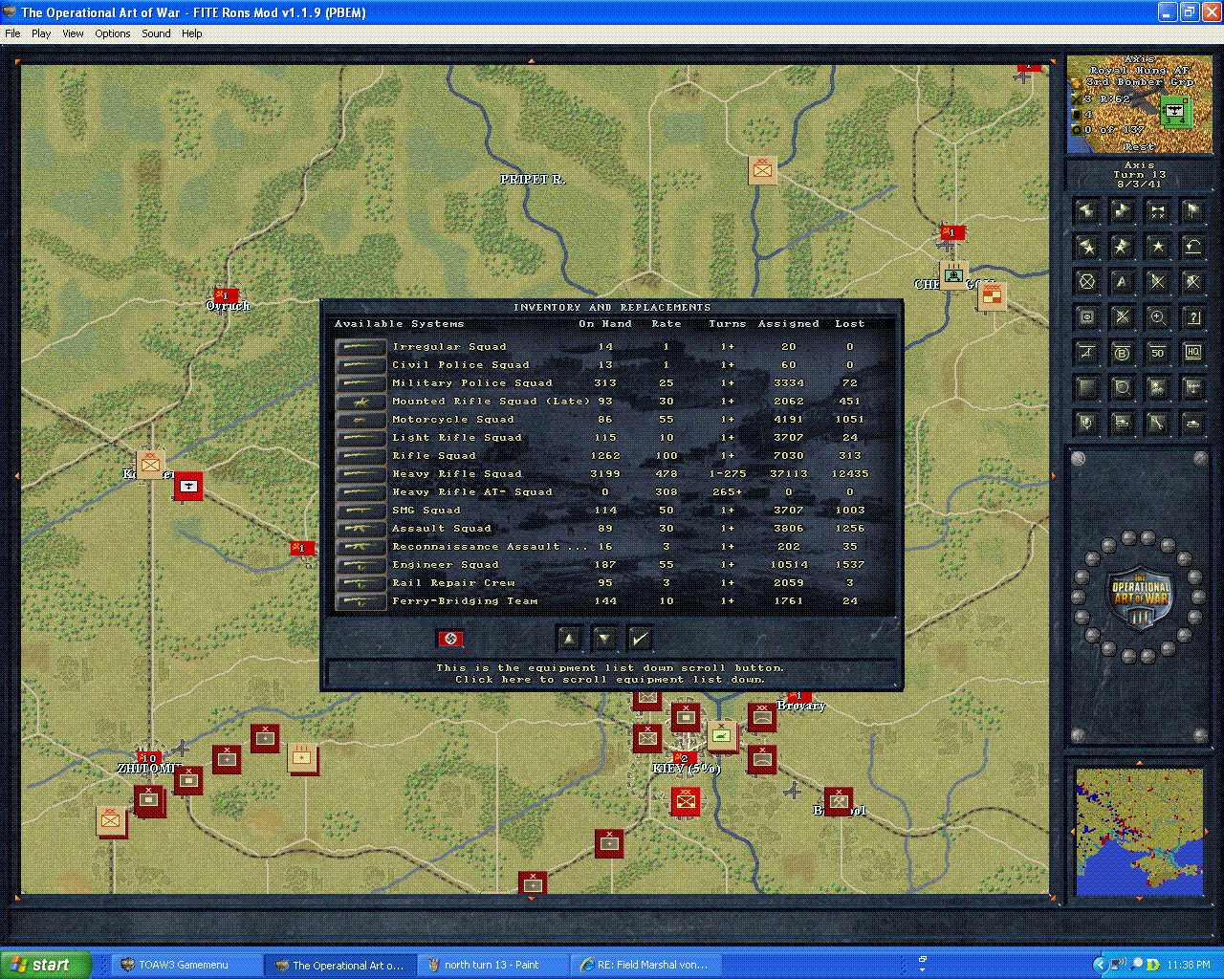
Task: Select the zoom-in magnifier tool
Action: click(1156, 316)
